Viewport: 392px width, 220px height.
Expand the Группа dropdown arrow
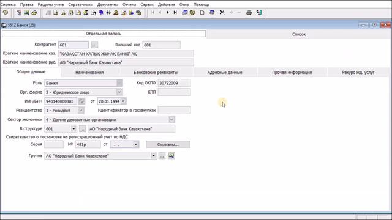coord(153,156)
